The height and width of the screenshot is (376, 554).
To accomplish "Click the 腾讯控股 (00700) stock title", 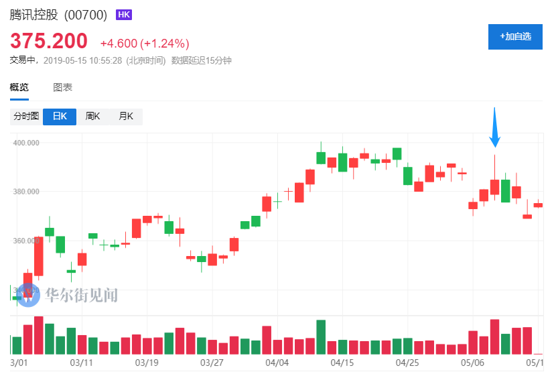I will click(58, 15).
